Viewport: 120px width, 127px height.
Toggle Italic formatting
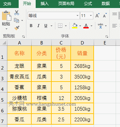coord(38,26)
